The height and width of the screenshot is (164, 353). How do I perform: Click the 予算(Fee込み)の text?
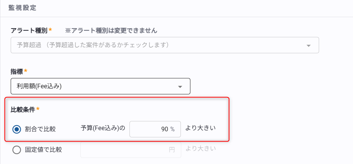tap(103, 129)
